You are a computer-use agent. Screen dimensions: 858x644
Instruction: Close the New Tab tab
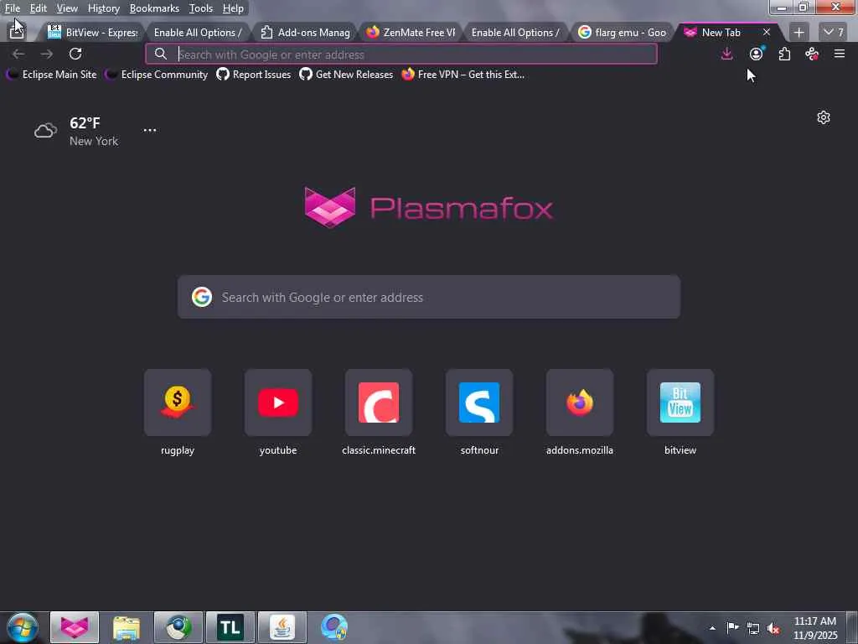pyautogui.click(x=767, y=33)
